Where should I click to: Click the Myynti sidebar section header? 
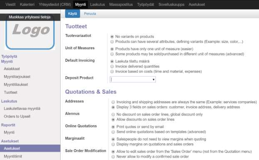7,61
